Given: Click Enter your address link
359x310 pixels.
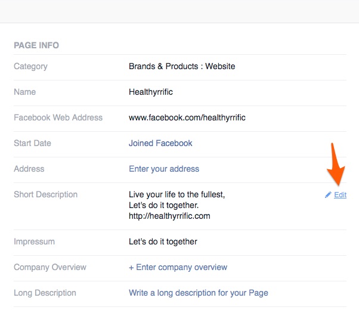Looking at the screenshot, I should pyautogui.click(x=164, y=169).
